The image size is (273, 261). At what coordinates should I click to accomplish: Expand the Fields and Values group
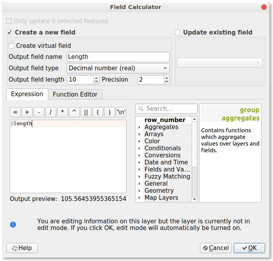tap(139, 170)
